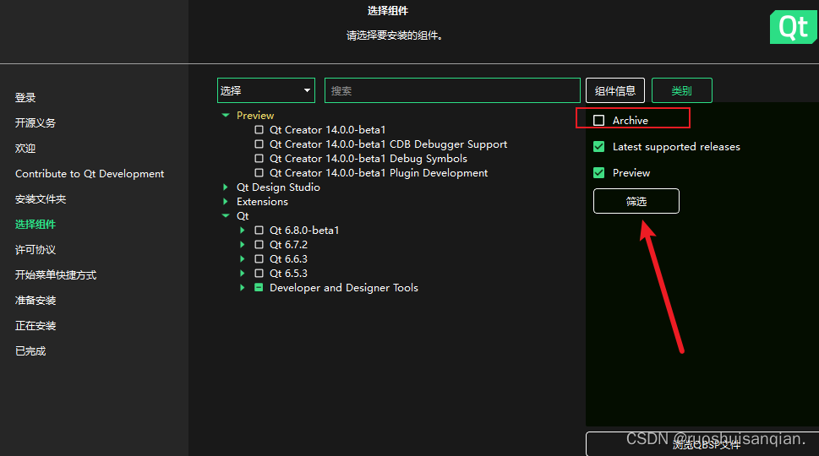Check Qt Creator 14.0.0-beta1 Plugin Development
This screenshot has width=819, height=456.
259,173
